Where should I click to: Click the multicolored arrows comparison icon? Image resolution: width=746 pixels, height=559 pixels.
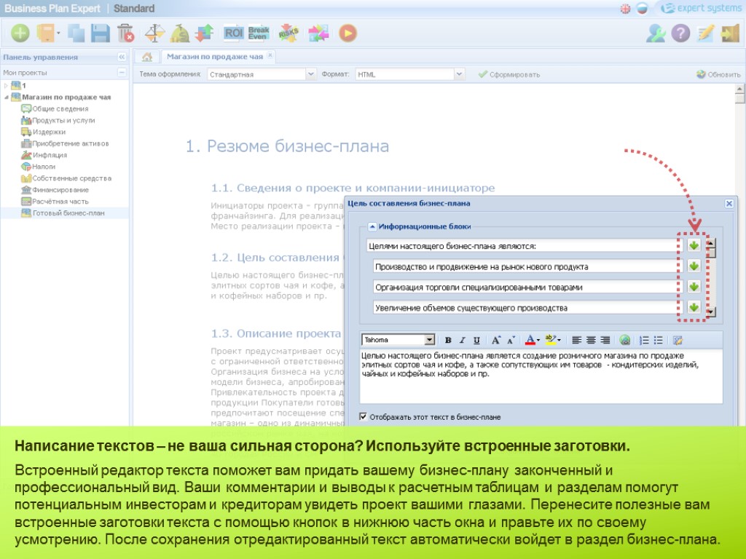click(318, 33)
